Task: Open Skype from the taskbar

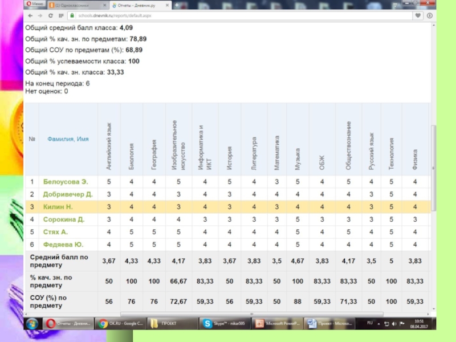Action: (222, 323)
